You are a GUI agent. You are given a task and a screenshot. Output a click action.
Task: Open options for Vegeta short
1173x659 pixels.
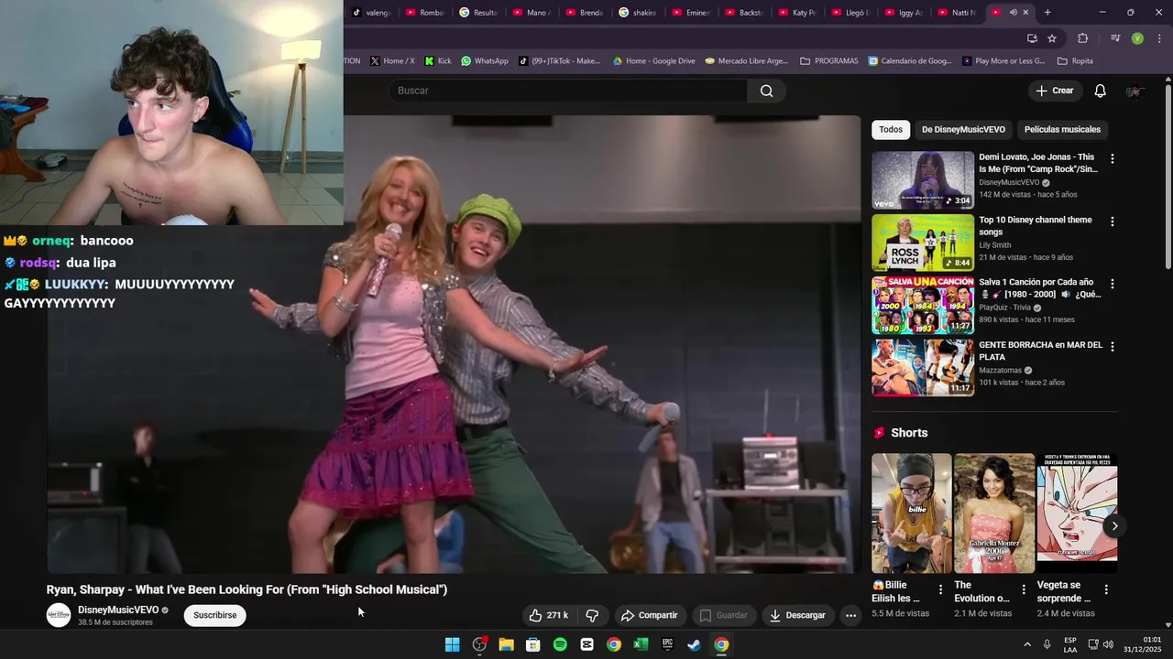tap(1106, 589)
